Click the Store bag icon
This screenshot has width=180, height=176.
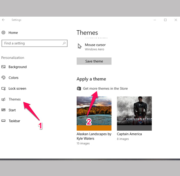click(79, 88)
